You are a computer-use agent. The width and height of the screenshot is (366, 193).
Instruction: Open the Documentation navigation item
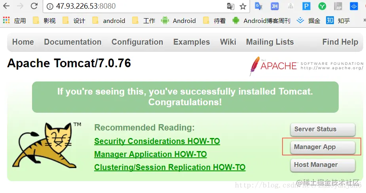click(72, 42)
